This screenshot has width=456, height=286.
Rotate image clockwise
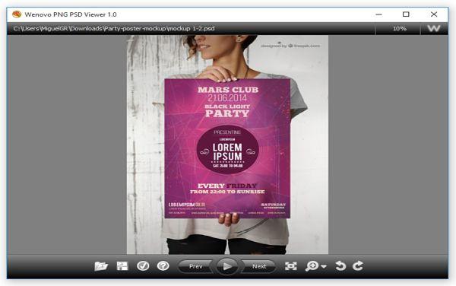[x=358, y=266]
